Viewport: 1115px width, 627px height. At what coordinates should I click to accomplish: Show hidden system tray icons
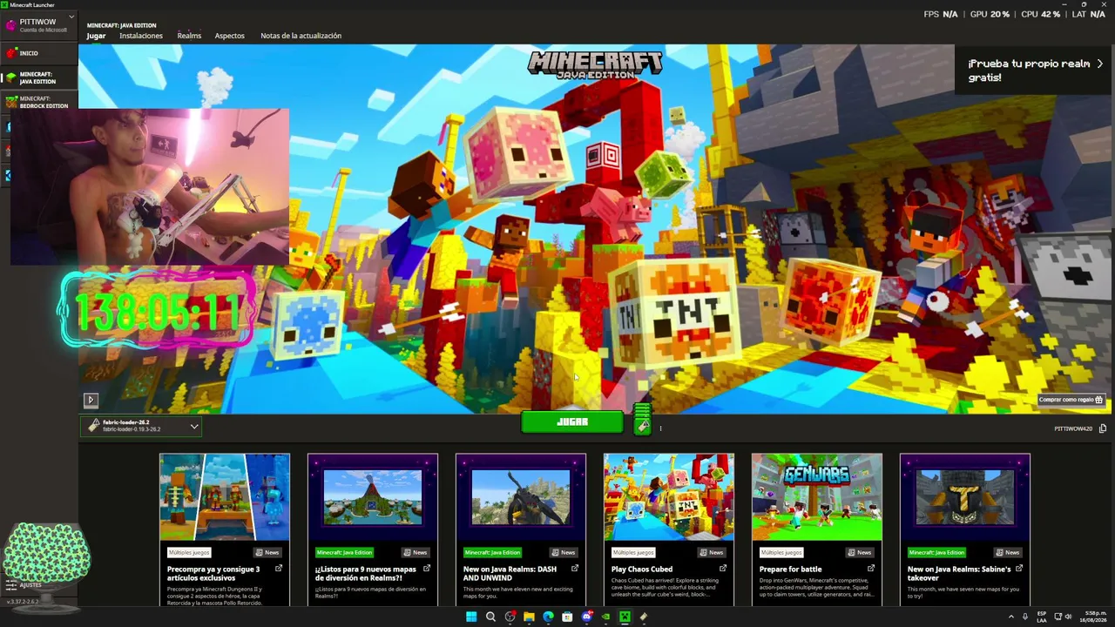(x=1011, y=617)
